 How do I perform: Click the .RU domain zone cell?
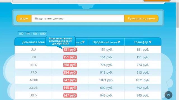(33, 49)
